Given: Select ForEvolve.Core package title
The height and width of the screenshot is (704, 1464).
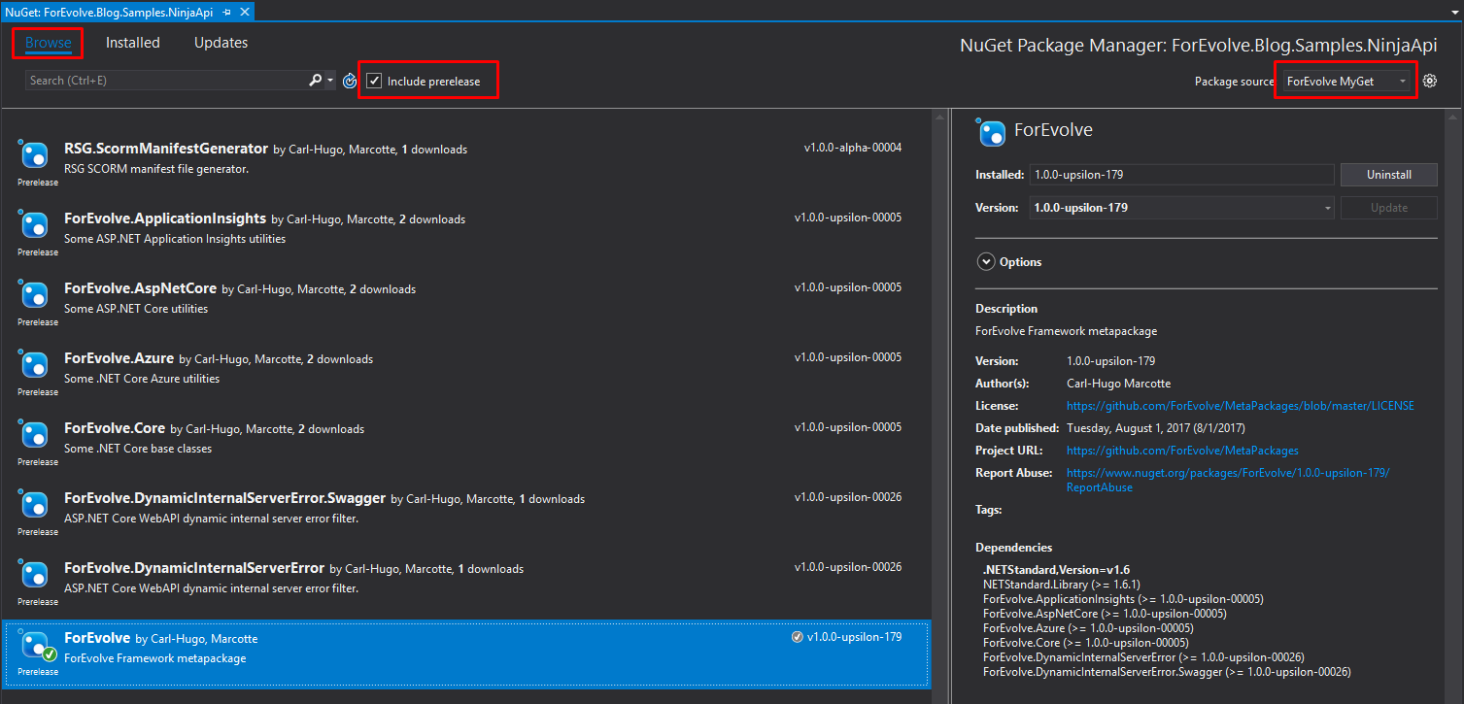Looking at the screenshot, I should coord(115,428).
